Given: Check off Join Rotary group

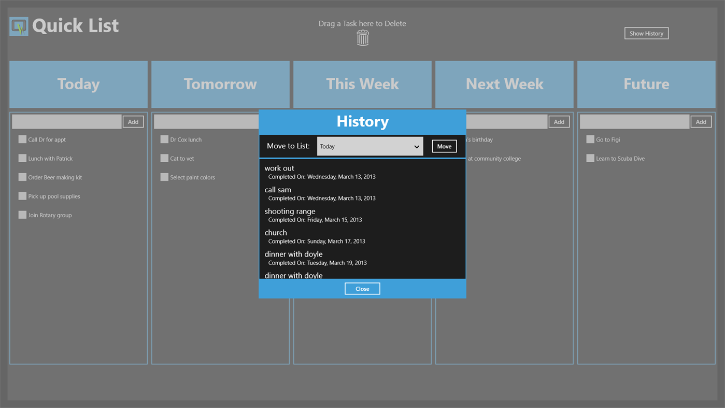Looking at the screenshot, I should click(x=22, y=215).
